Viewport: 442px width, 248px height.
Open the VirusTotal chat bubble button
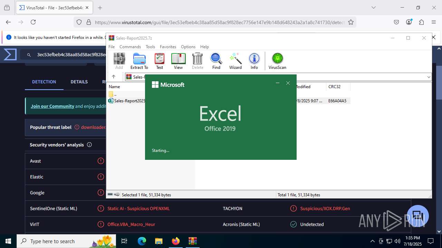point(418,216)
